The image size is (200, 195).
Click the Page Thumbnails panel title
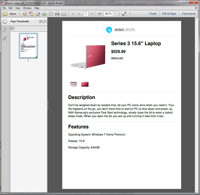[x=20, y=21]
